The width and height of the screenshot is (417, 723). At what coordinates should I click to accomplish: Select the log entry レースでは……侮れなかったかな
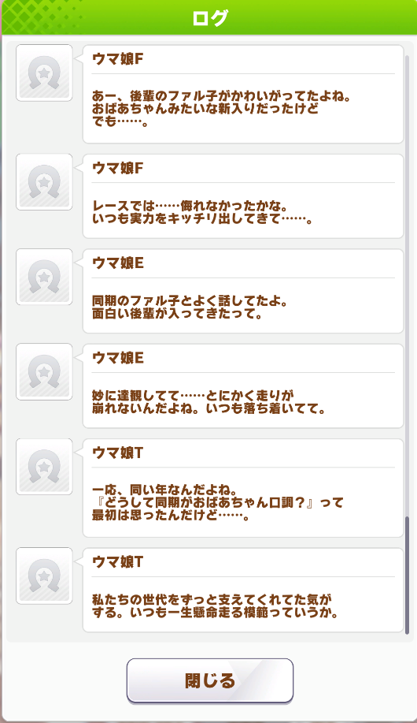[x=243, y=196]
